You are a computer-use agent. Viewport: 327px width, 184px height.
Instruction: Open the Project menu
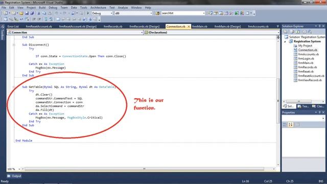point(31,8)
